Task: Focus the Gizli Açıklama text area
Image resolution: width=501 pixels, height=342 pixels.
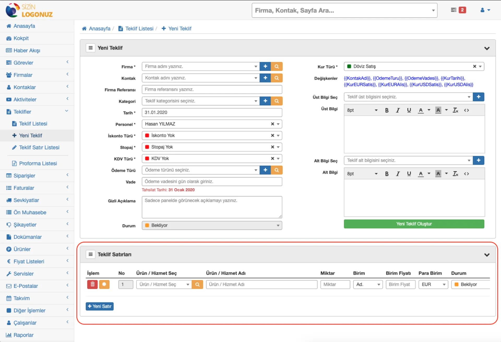Action: (x=212, y=207)
